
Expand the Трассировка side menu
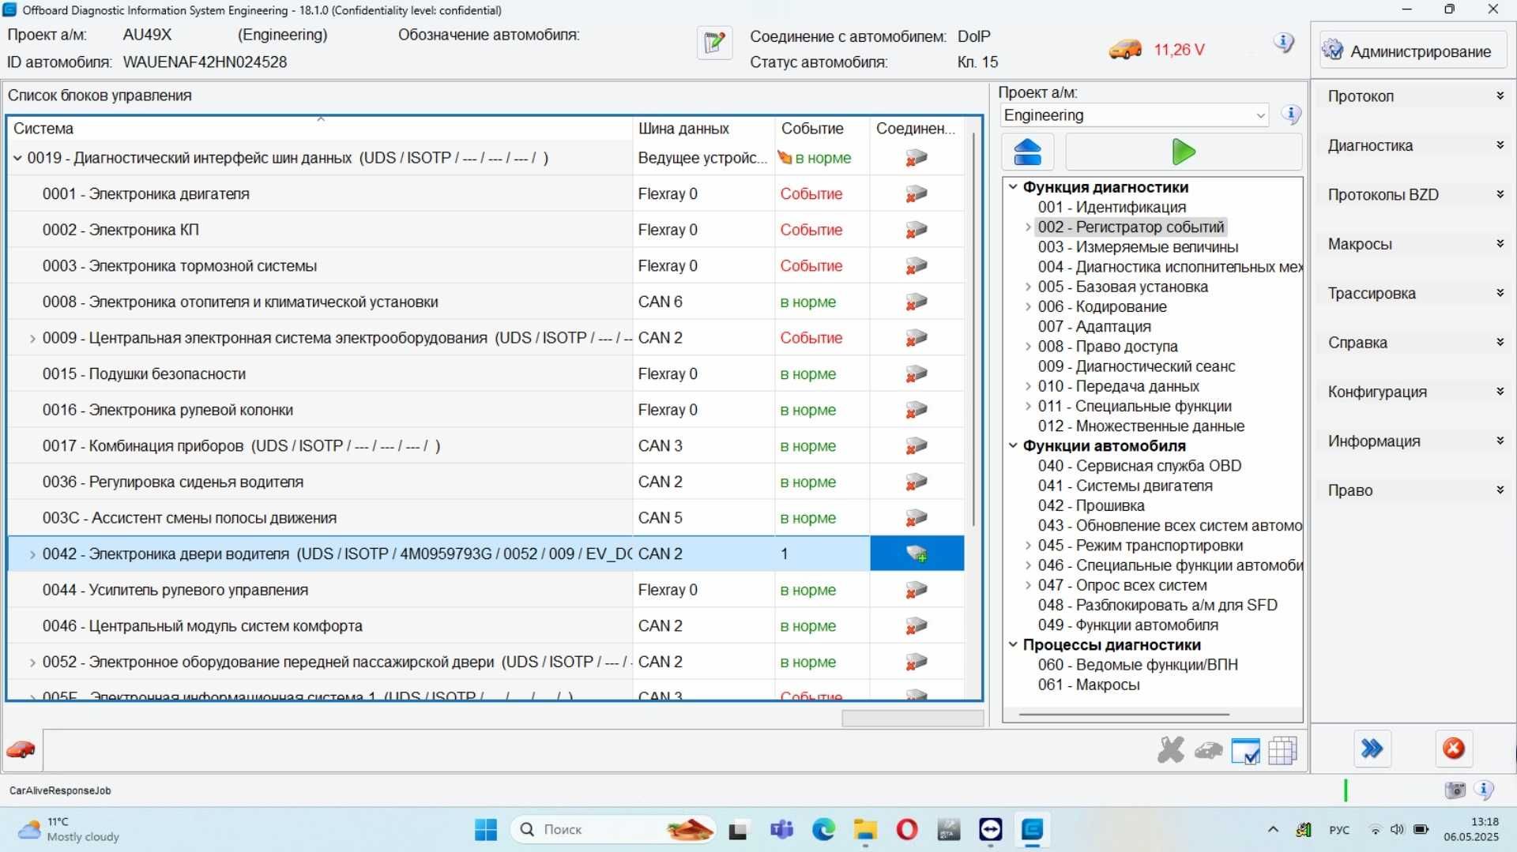[x=1414, y=294]
